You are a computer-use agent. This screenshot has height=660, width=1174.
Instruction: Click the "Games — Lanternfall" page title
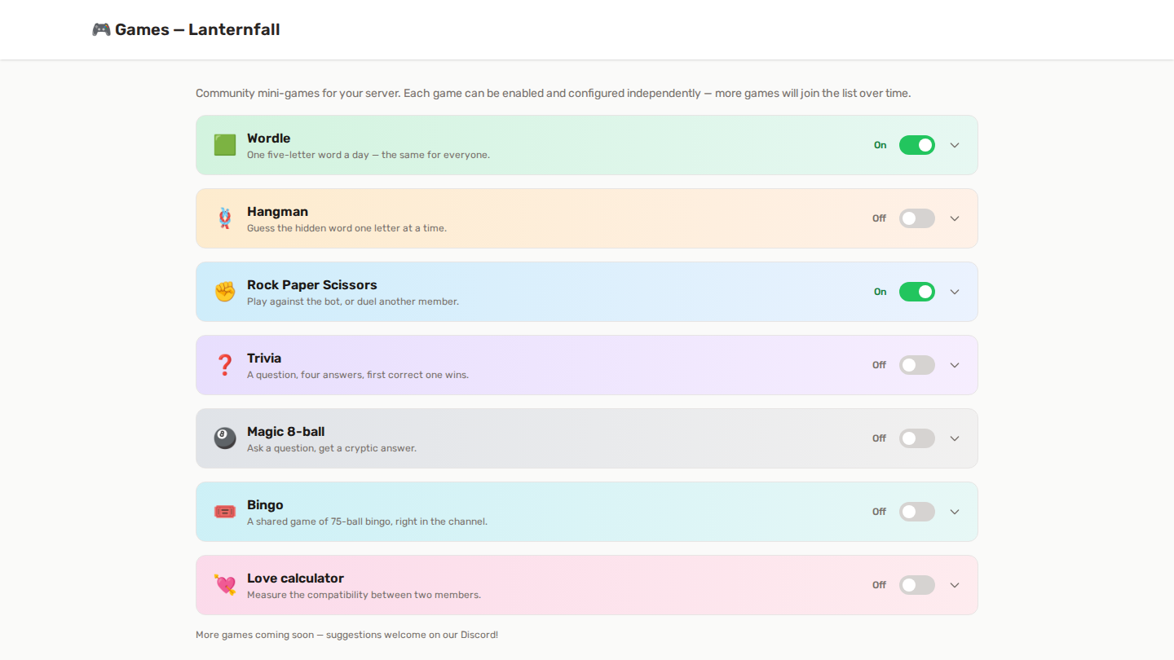tap(197, 30)
